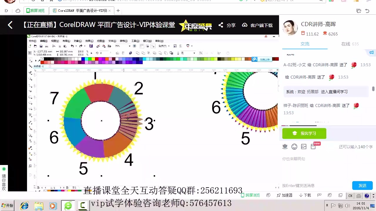Viewport: 376px width, 211px height.
Task: Select the Drop Shadow tool
Action: 30,135
